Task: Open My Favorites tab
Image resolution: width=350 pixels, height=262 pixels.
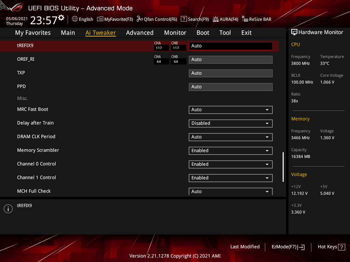Action: [33, 33]
